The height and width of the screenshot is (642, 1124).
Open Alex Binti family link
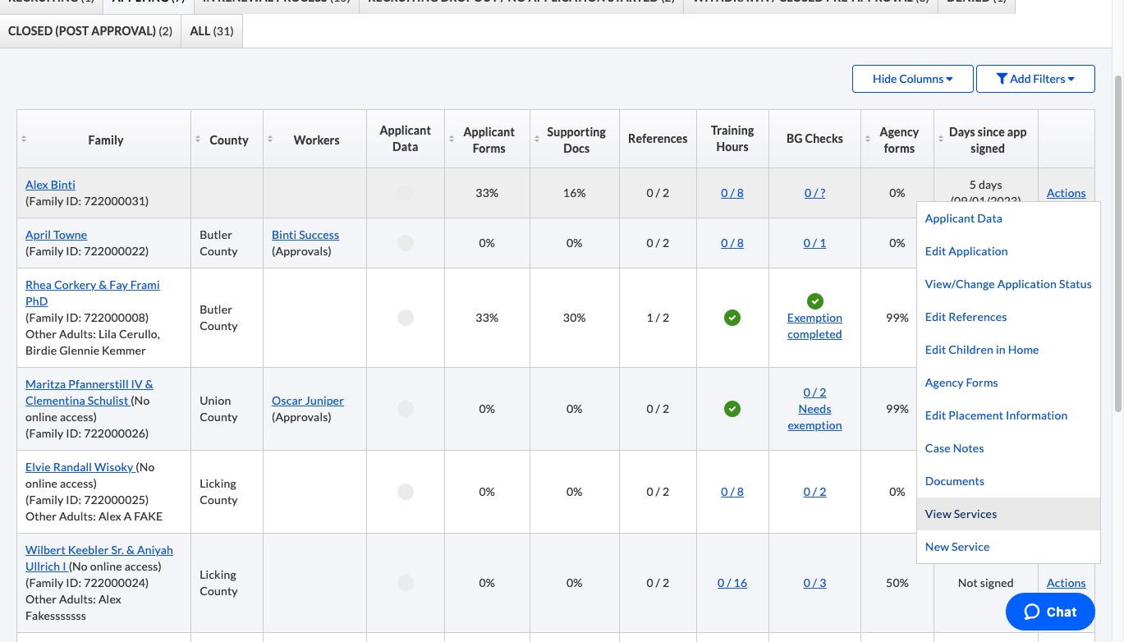[x=50, y=185]
